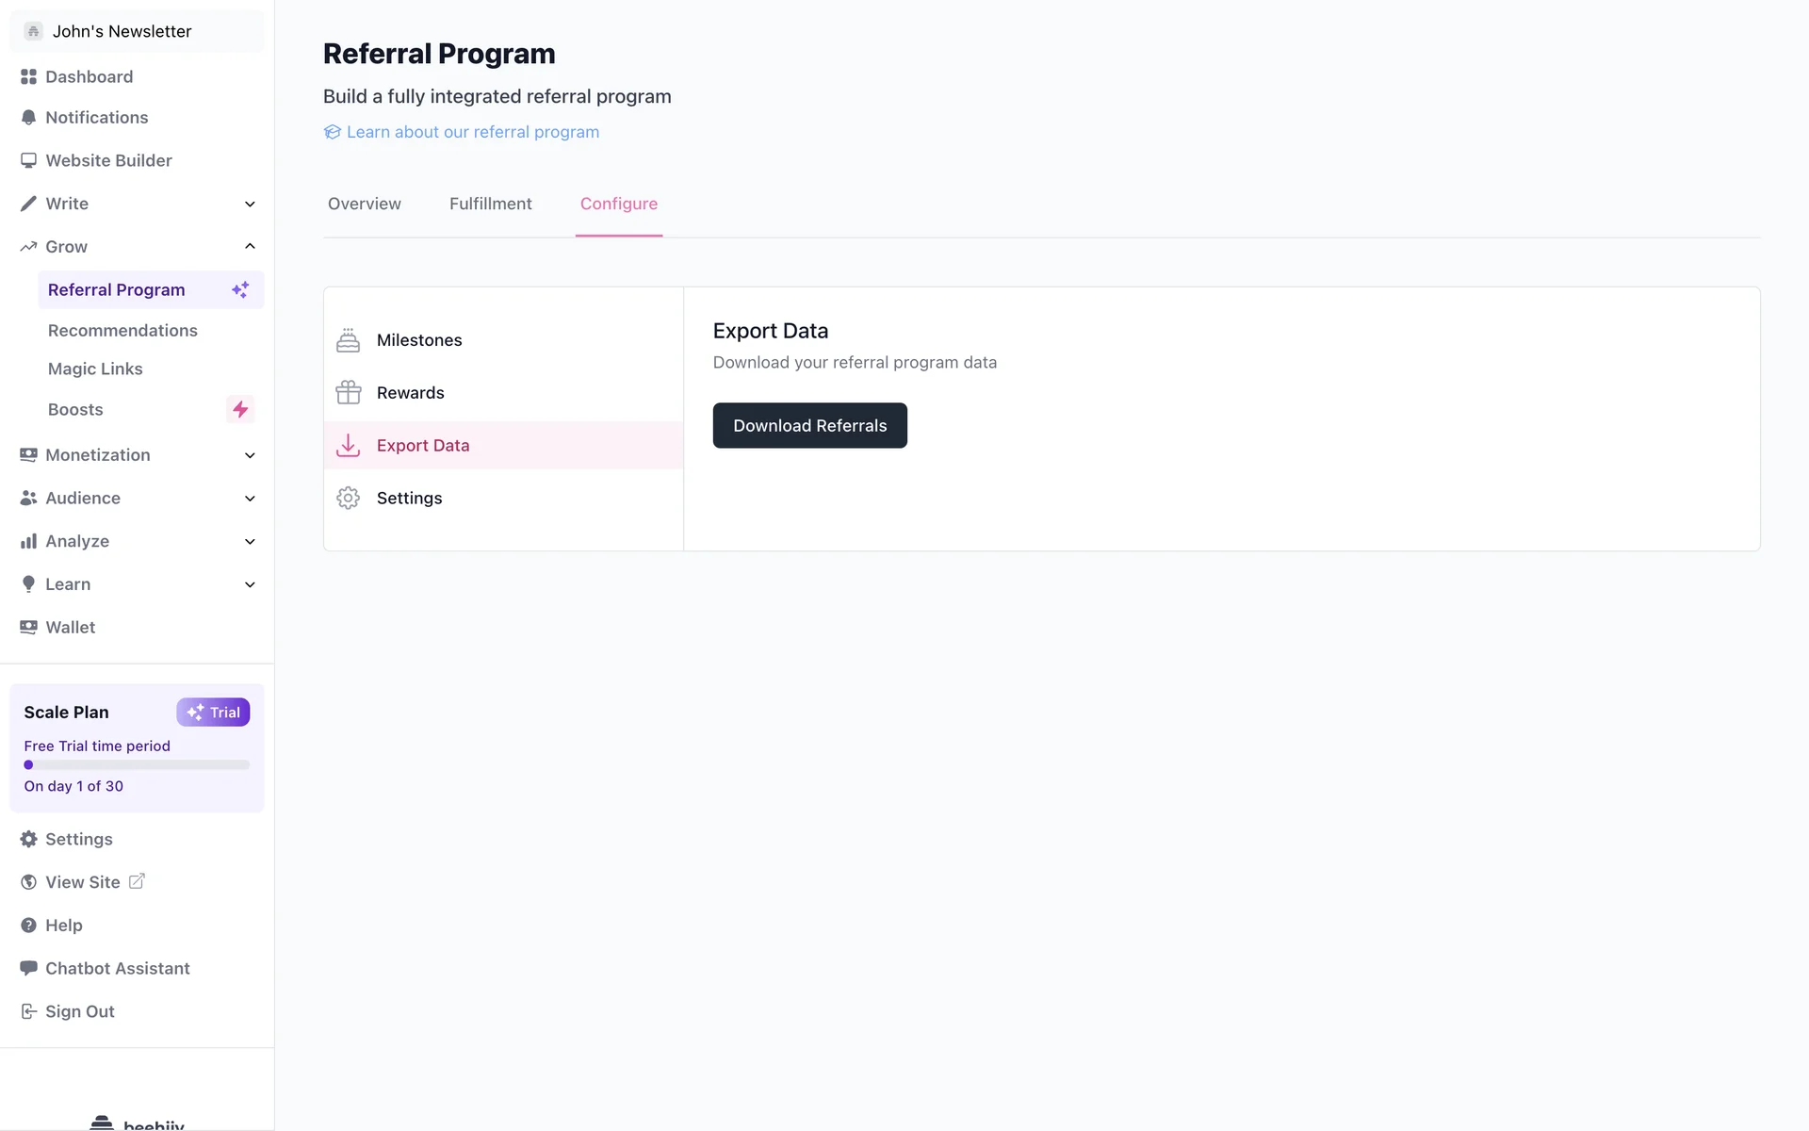1809x1131 pixels.
Task: Expand the Monetization section chevron
Action: (x=250, y=455)
